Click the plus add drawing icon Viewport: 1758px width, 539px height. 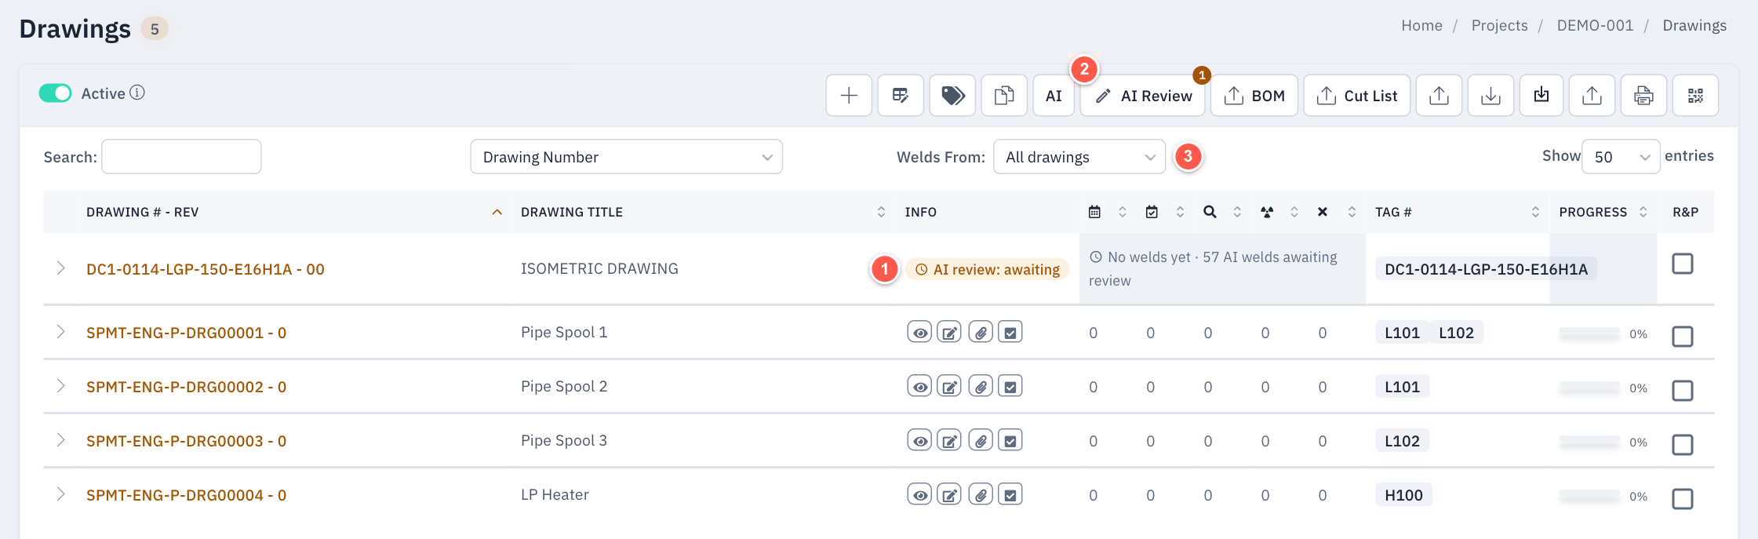pos(849,96)
